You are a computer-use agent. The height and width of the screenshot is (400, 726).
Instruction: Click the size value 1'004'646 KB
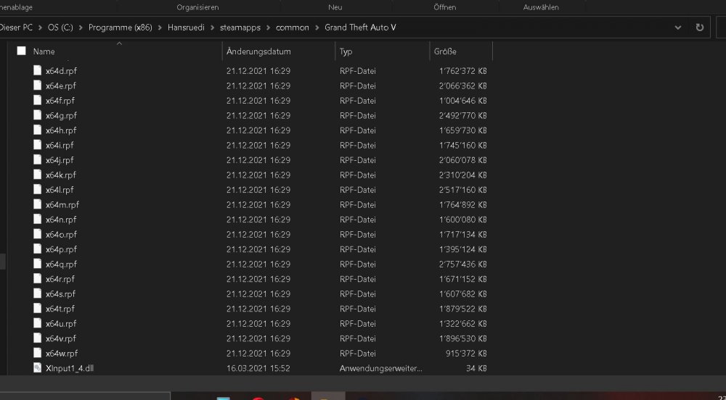coord(462,101)
